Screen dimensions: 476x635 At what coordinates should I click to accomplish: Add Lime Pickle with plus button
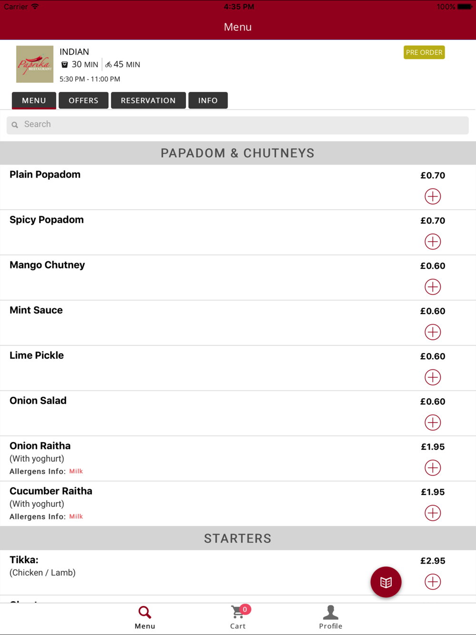[x=432, y=377]
